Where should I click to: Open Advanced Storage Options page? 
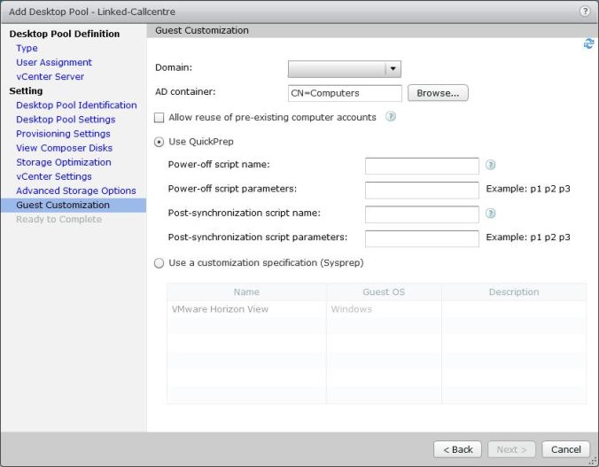pos(75,191)
